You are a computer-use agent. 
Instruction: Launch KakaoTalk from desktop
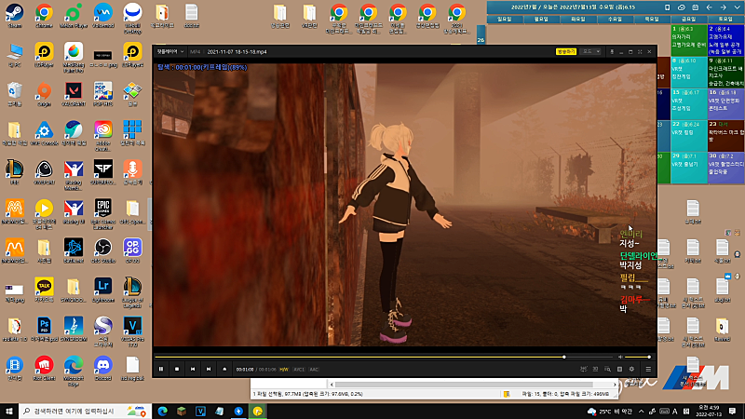pyautogui.click(x=44, y=290)
